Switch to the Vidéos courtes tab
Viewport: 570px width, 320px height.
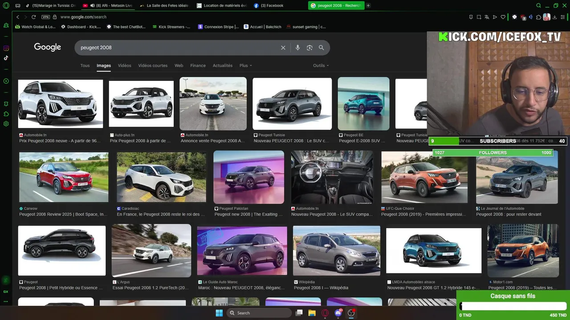click(153, 65)
